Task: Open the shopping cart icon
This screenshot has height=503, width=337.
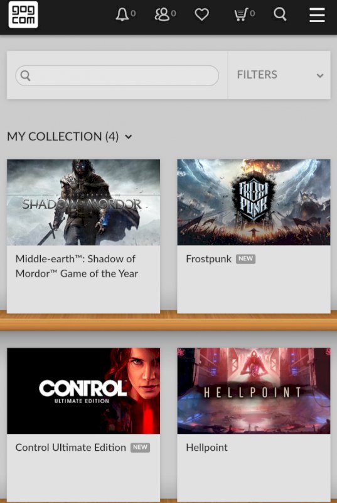Action: tap(242, 14)
